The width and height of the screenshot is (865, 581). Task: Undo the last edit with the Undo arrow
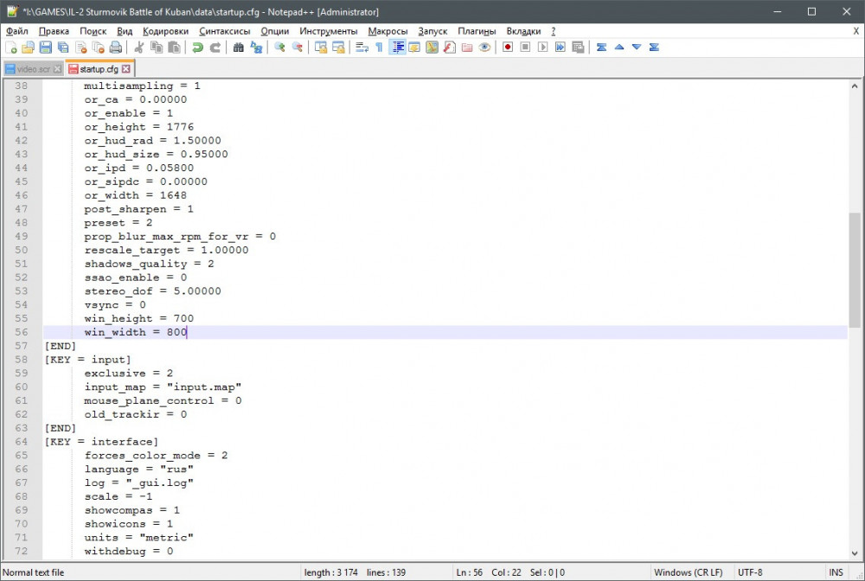tap(199, 48)
